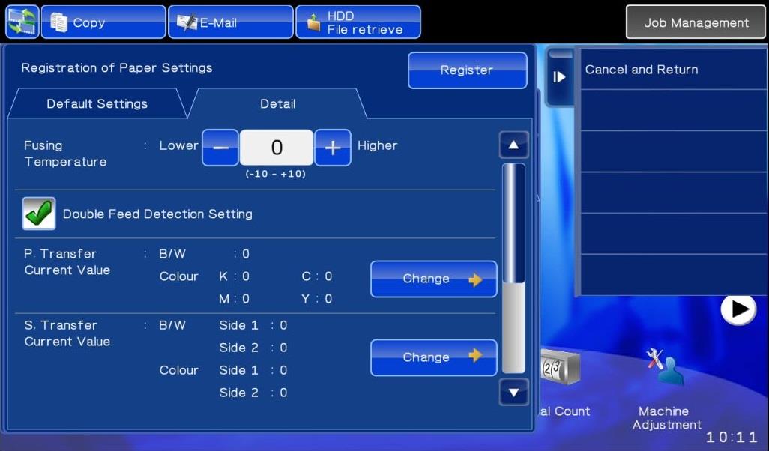This screenshot has height=451, width=769.
Task: Toggle Double Feed Detection Setting checkbox
Action: [39, 214]
